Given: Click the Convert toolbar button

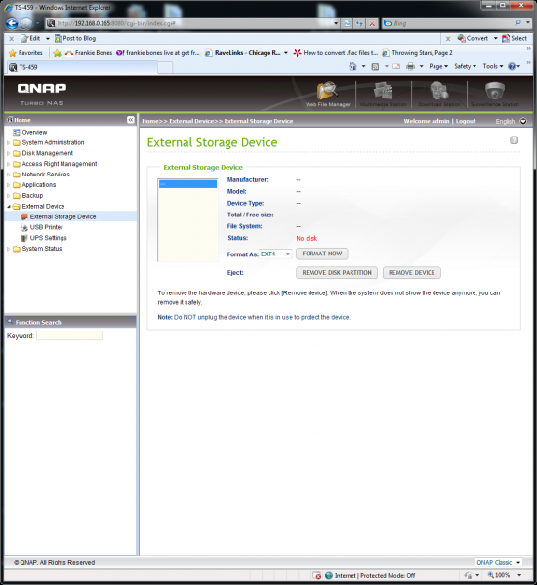Looking at the screenshot, I should point(473,38).
